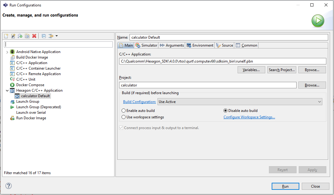Click the Docker Compose icon

tap(12, 85)
